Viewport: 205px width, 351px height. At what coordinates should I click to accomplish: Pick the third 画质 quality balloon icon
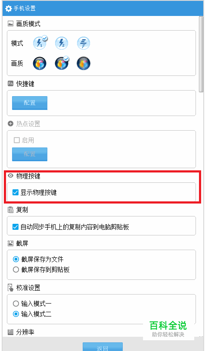(84, 63)
